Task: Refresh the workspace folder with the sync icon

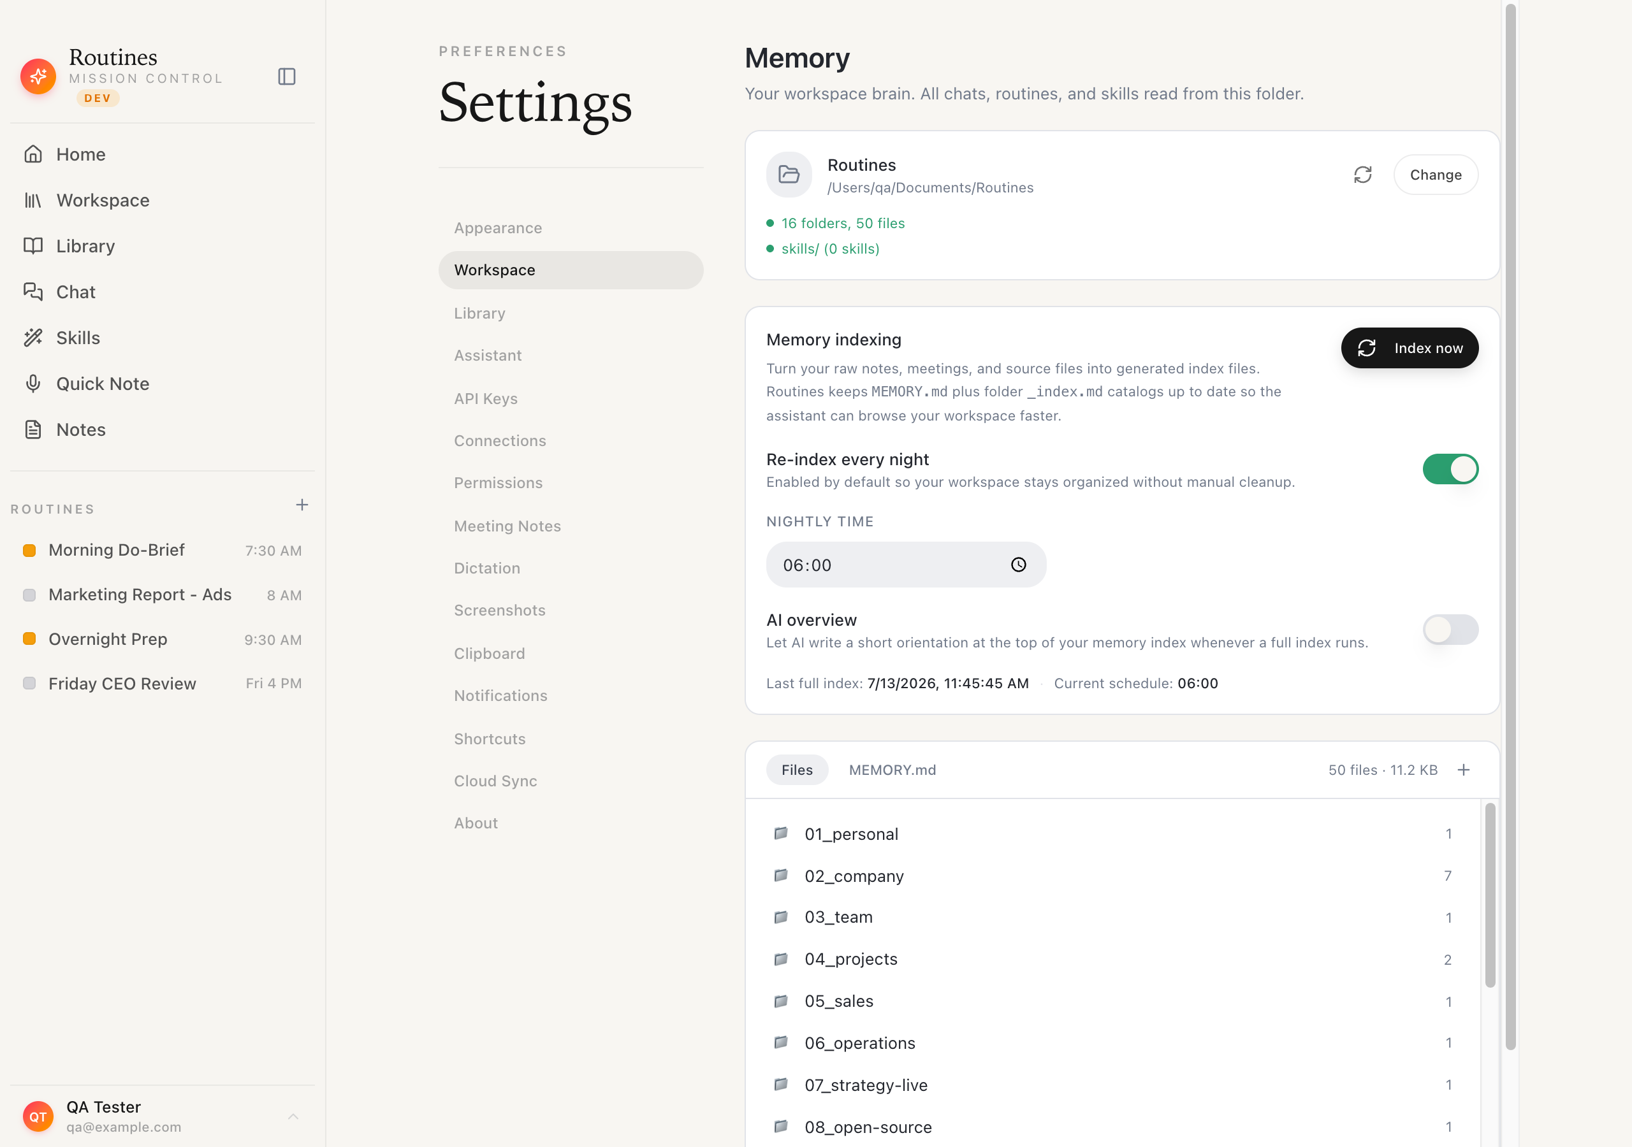Action: pyautogui.click(x=1362, y=175)
